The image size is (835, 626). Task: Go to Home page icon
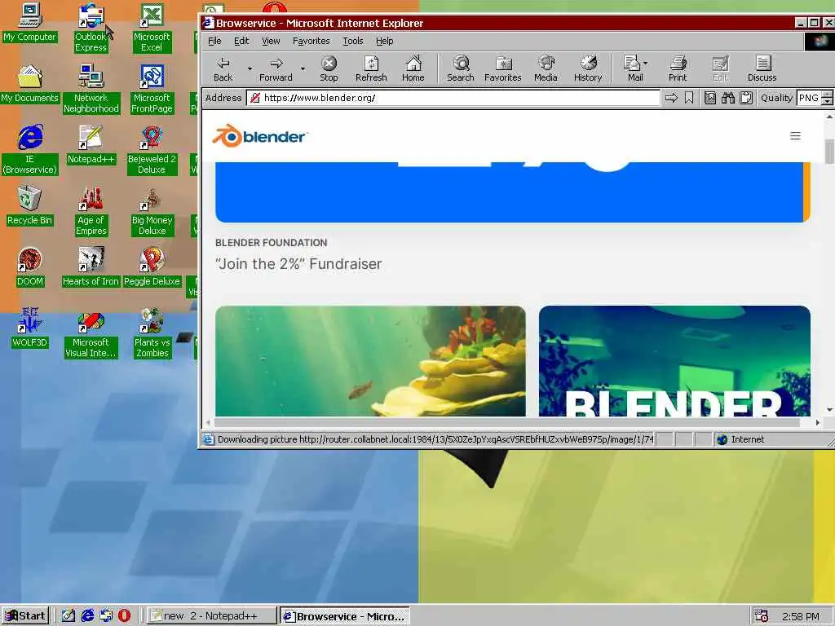[x=413, y=69]
